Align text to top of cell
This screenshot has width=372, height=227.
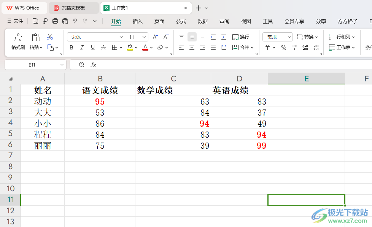pos(181,37)
